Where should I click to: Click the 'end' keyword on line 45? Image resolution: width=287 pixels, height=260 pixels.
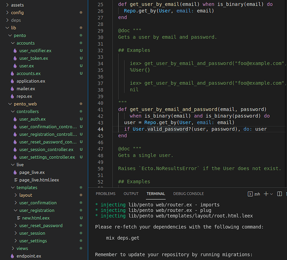pyautogui.click(x=122, y=136)
